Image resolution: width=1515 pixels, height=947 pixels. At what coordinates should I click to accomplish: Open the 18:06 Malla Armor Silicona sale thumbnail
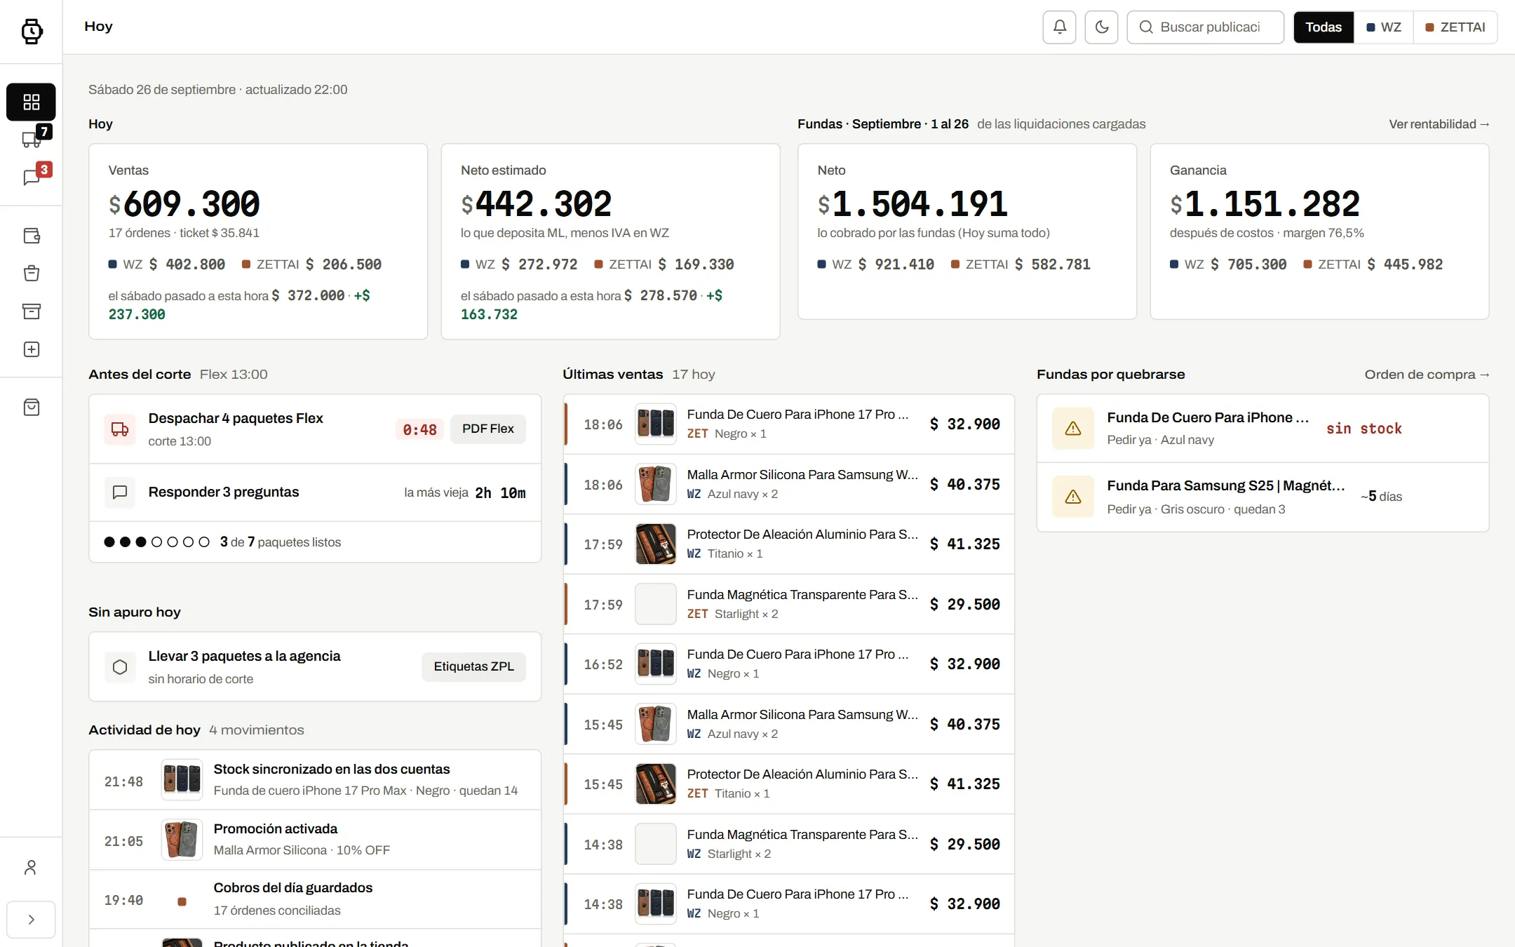pyautogui.click(x=656, y=484)
